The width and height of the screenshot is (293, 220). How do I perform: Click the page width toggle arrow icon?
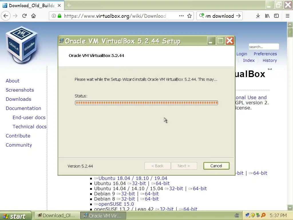click(x=270, y=69)
